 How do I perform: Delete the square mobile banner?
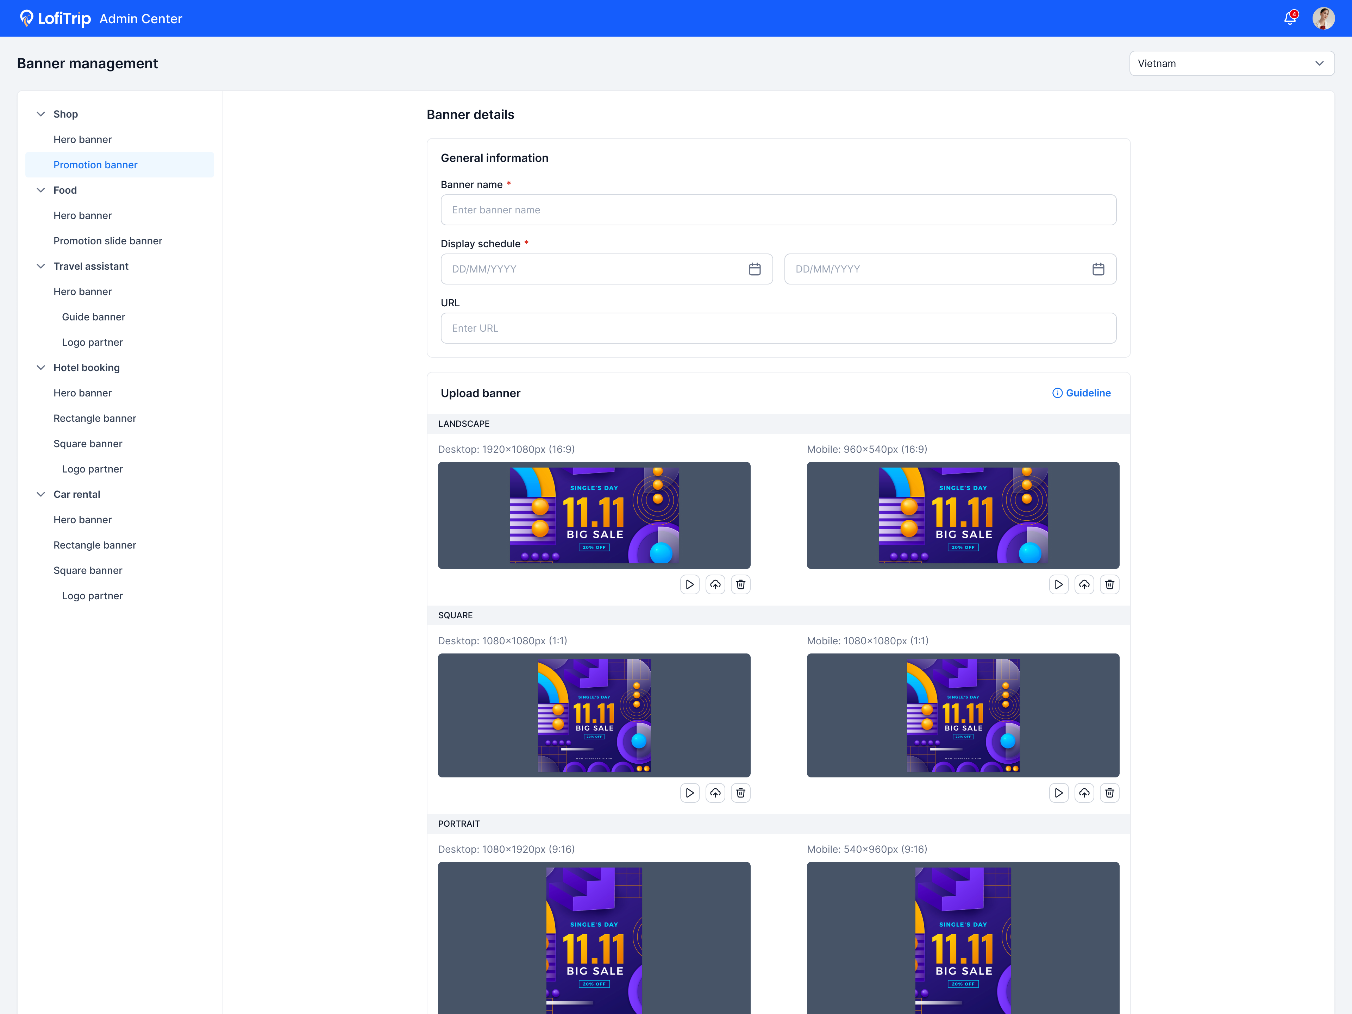tap(1110, 793)
